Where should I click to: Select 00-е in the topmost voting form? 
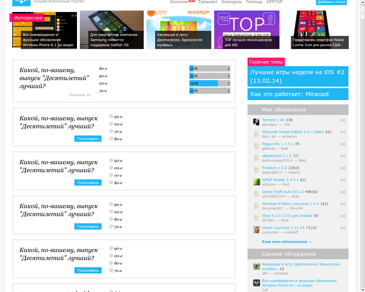tap(111, 123)
